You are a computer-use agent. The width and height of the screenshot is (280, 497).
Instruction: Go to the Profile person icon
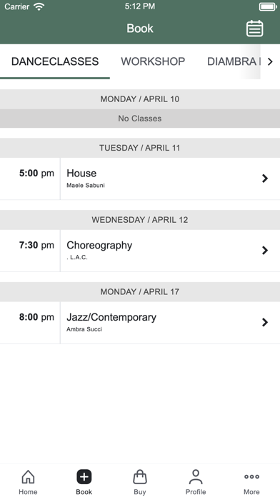point(196,477)
